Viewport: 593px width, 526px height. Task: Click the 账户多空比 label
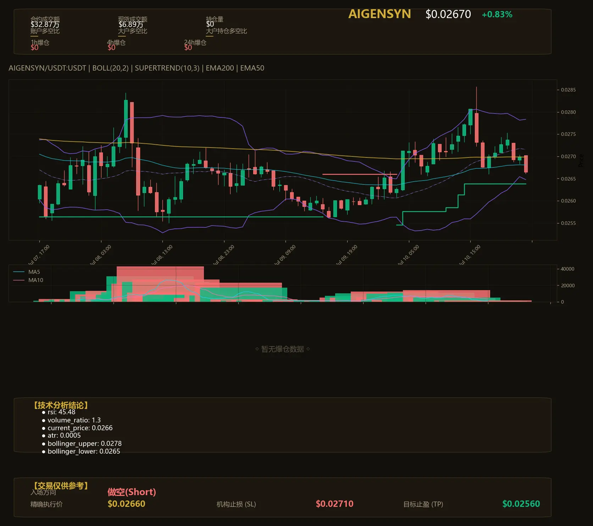pyautogui.click(x=45, y=31)
